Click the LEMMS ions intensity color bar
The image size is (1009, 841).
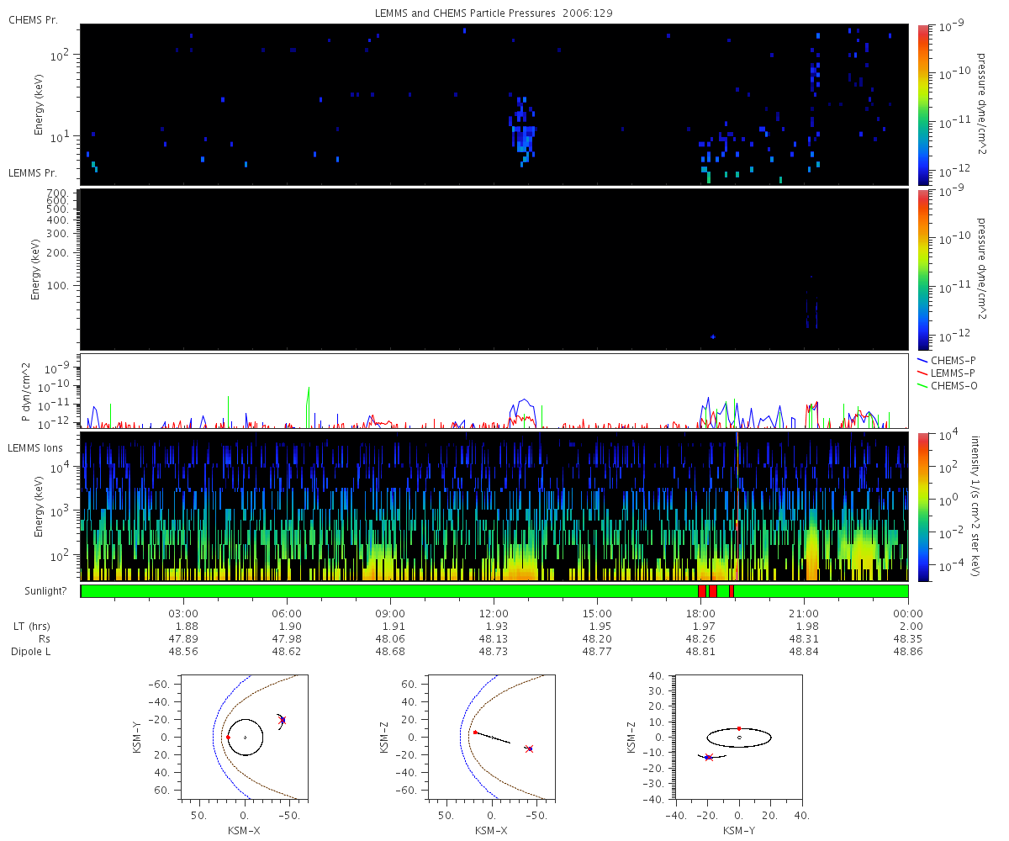(923, 506)
